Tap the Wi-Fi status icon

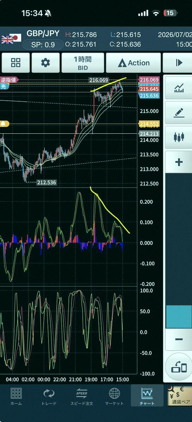(x=156, y=13)
